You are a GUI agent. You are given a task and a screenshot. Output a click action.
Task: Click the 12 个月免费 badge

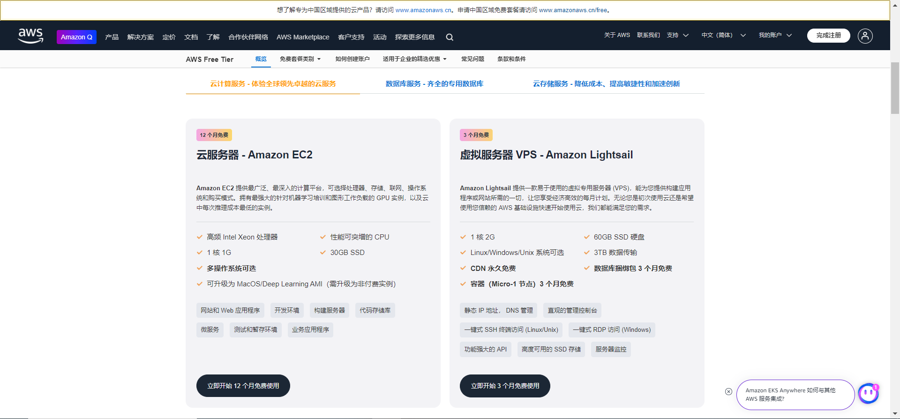coord(214,135)
